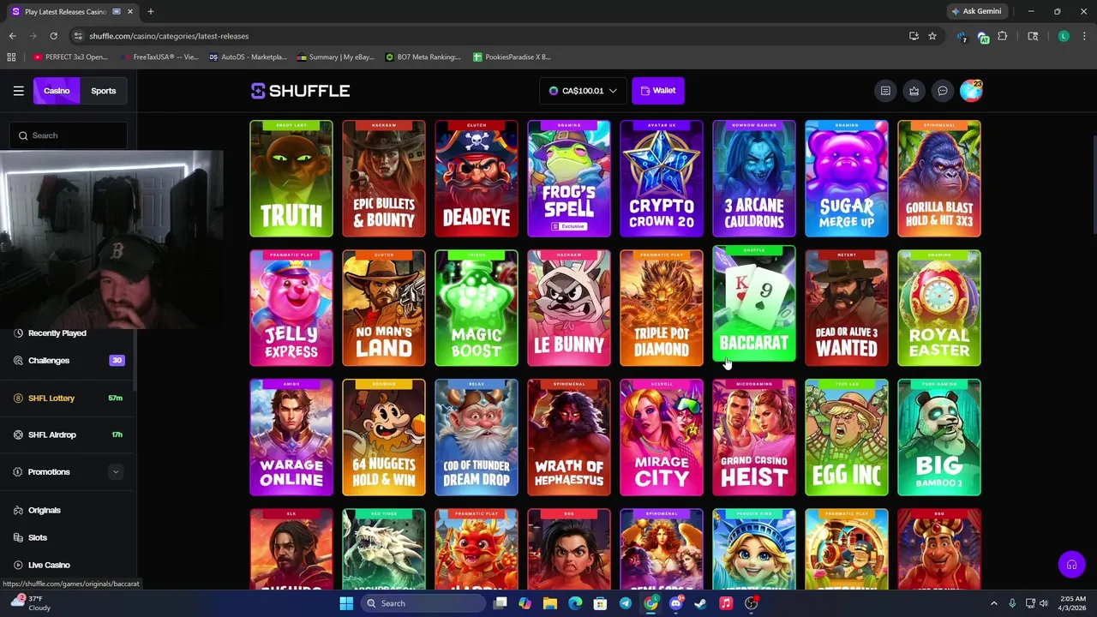Open Steam from the taskbar
The height and width of the screenshot is (617, 1097).
coord(701,603)
